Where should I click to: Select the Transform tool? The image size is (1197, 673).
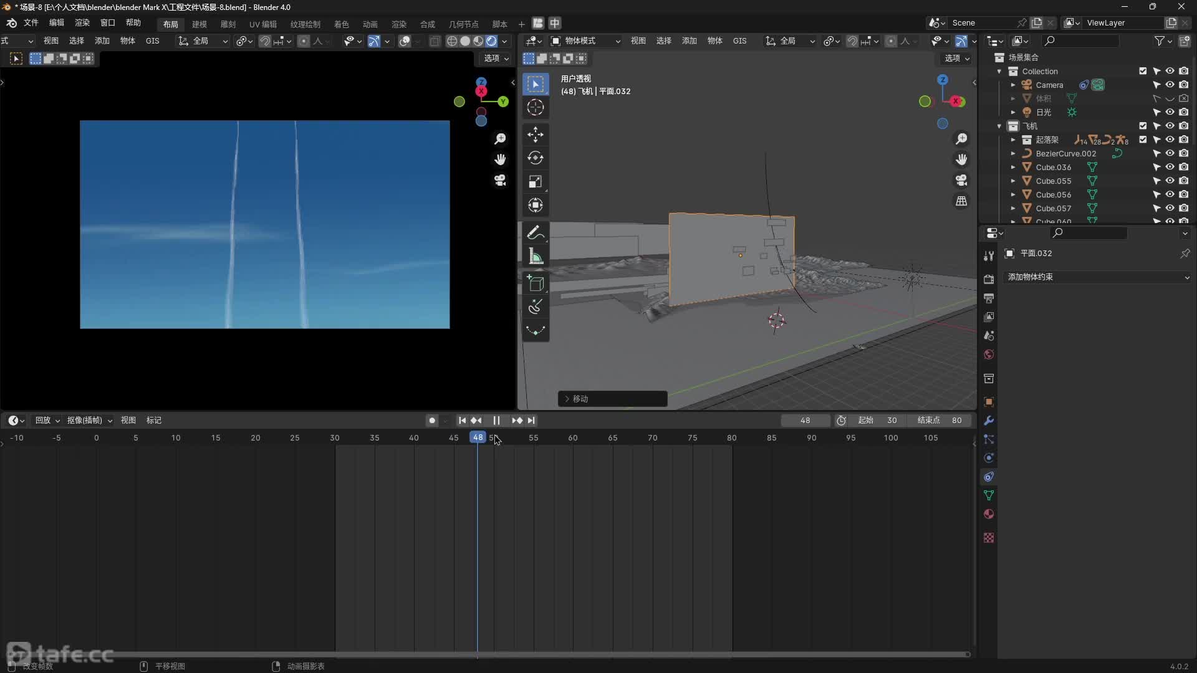tap(536, 206)
